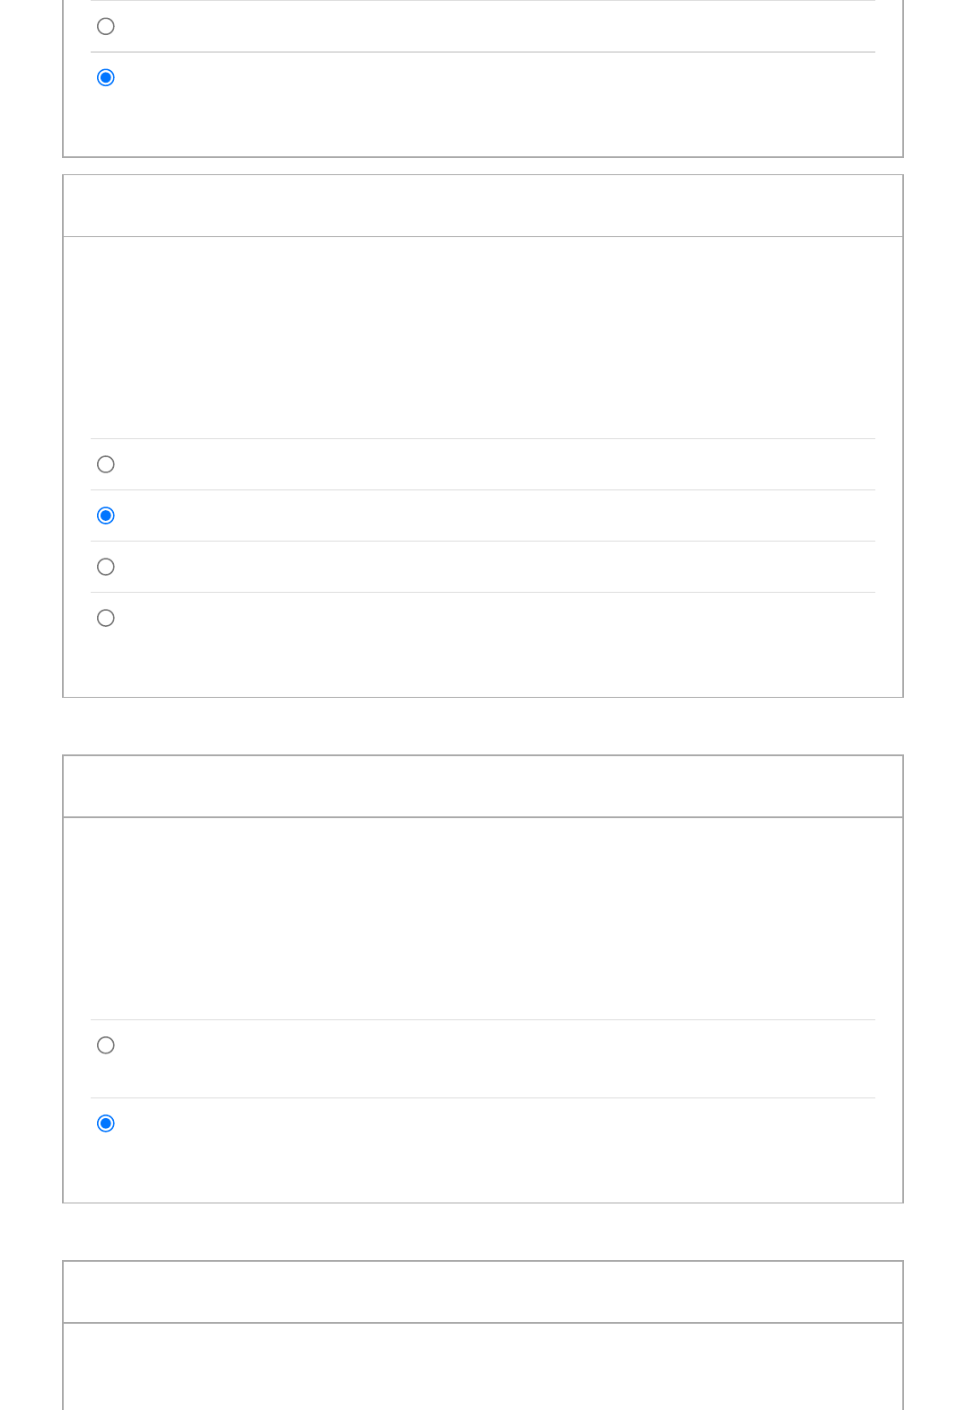Screen dimensions: 966x1410
Task: Click the selected second option in the four-option question
Action: (106, 516)
